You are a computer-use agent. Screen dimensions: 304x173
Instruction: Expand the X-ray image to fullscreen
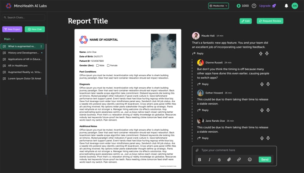click(x=173, y=65)
